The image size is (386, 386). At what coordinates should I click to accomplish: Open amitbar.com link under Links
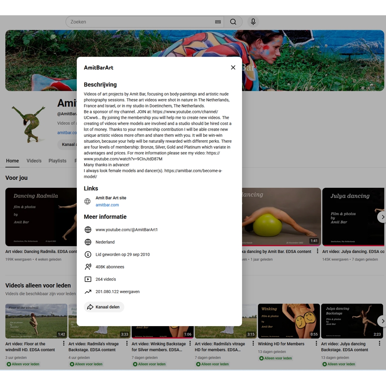click(x=107, y=205)
